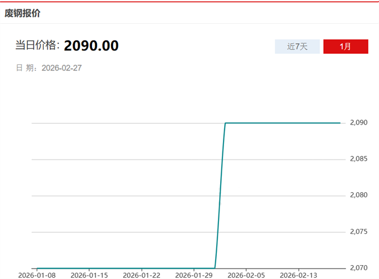The image size is (379, 279).
Task: Click the 当日价格 label
Action: tap(37, 46)
